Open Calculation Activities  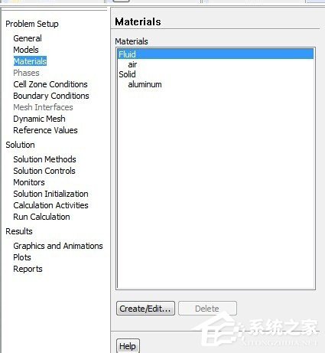click(50, 205)
